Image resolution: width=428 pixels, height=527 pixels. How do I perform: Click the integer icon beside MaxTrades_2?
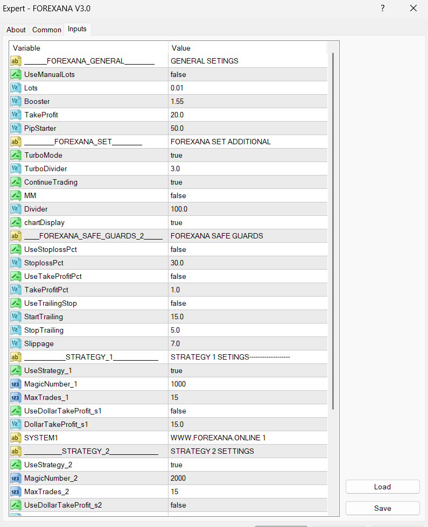click(16, 491)
